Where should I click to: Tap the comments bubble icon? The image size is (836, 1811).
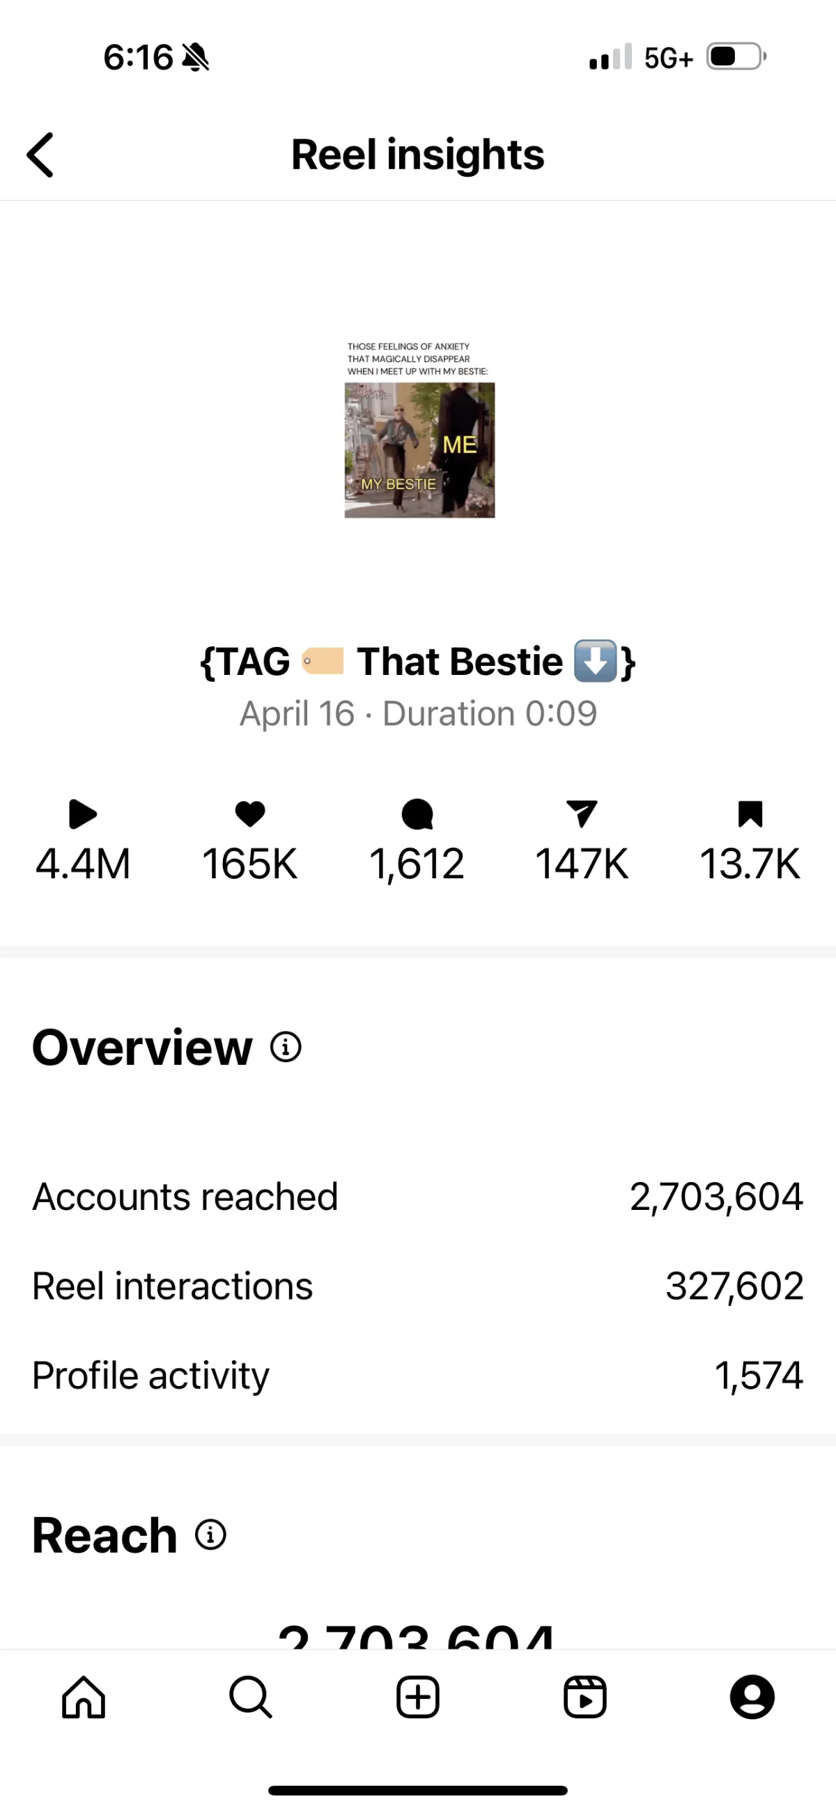pos(417,814)
